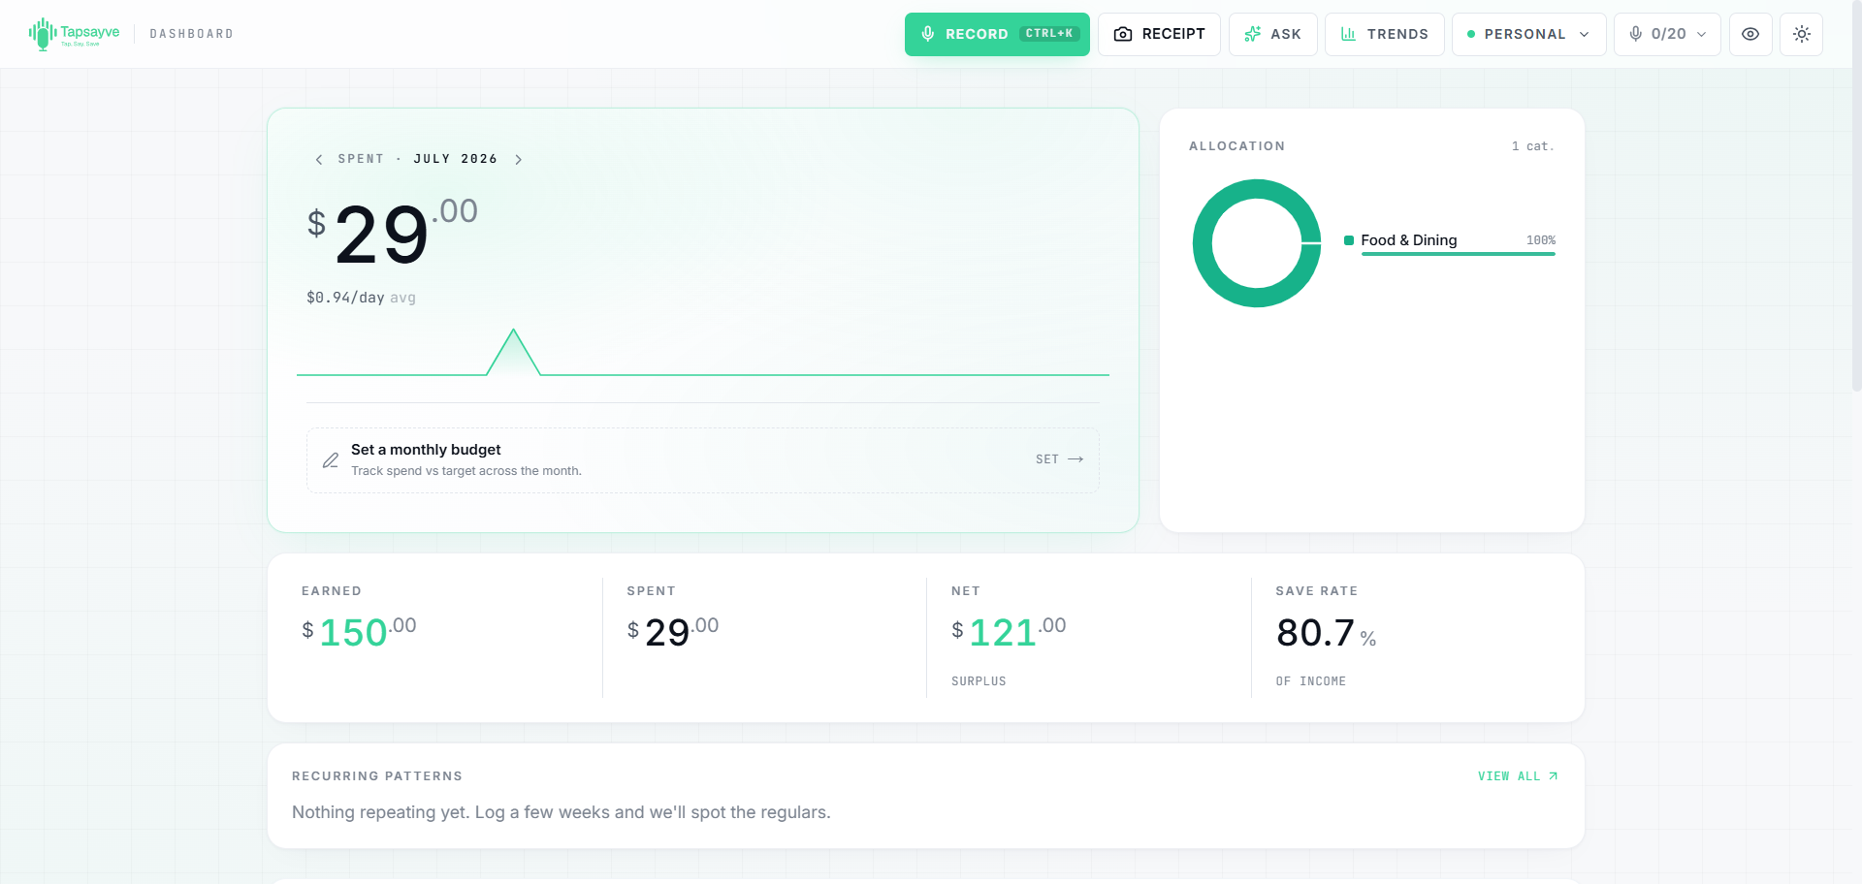
Task: Select Food & Dining allocation row
Action: pyautogui.click(x=1450, y=241)
